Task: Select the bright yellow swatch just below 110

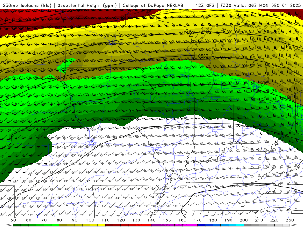Action: tap(102, 225)
